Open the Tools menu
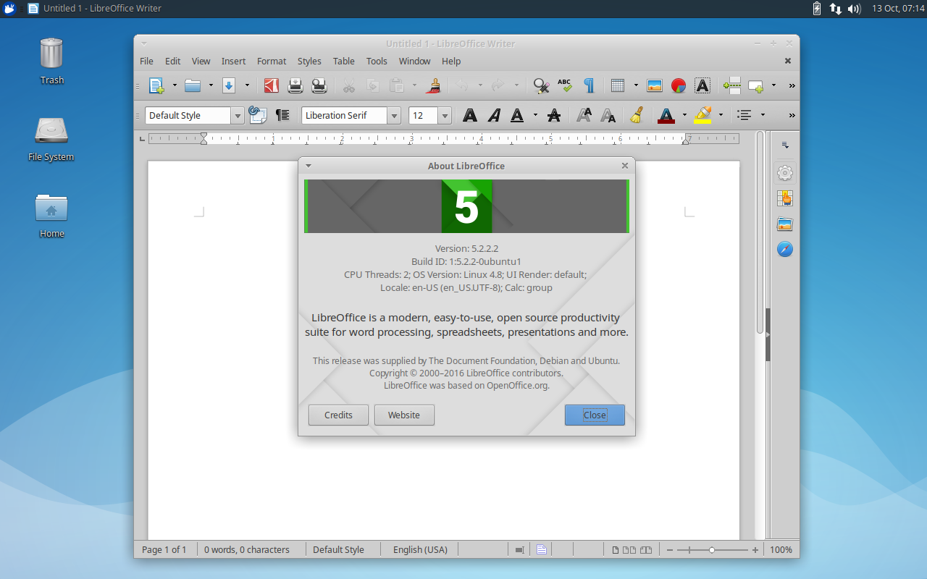 376,61
